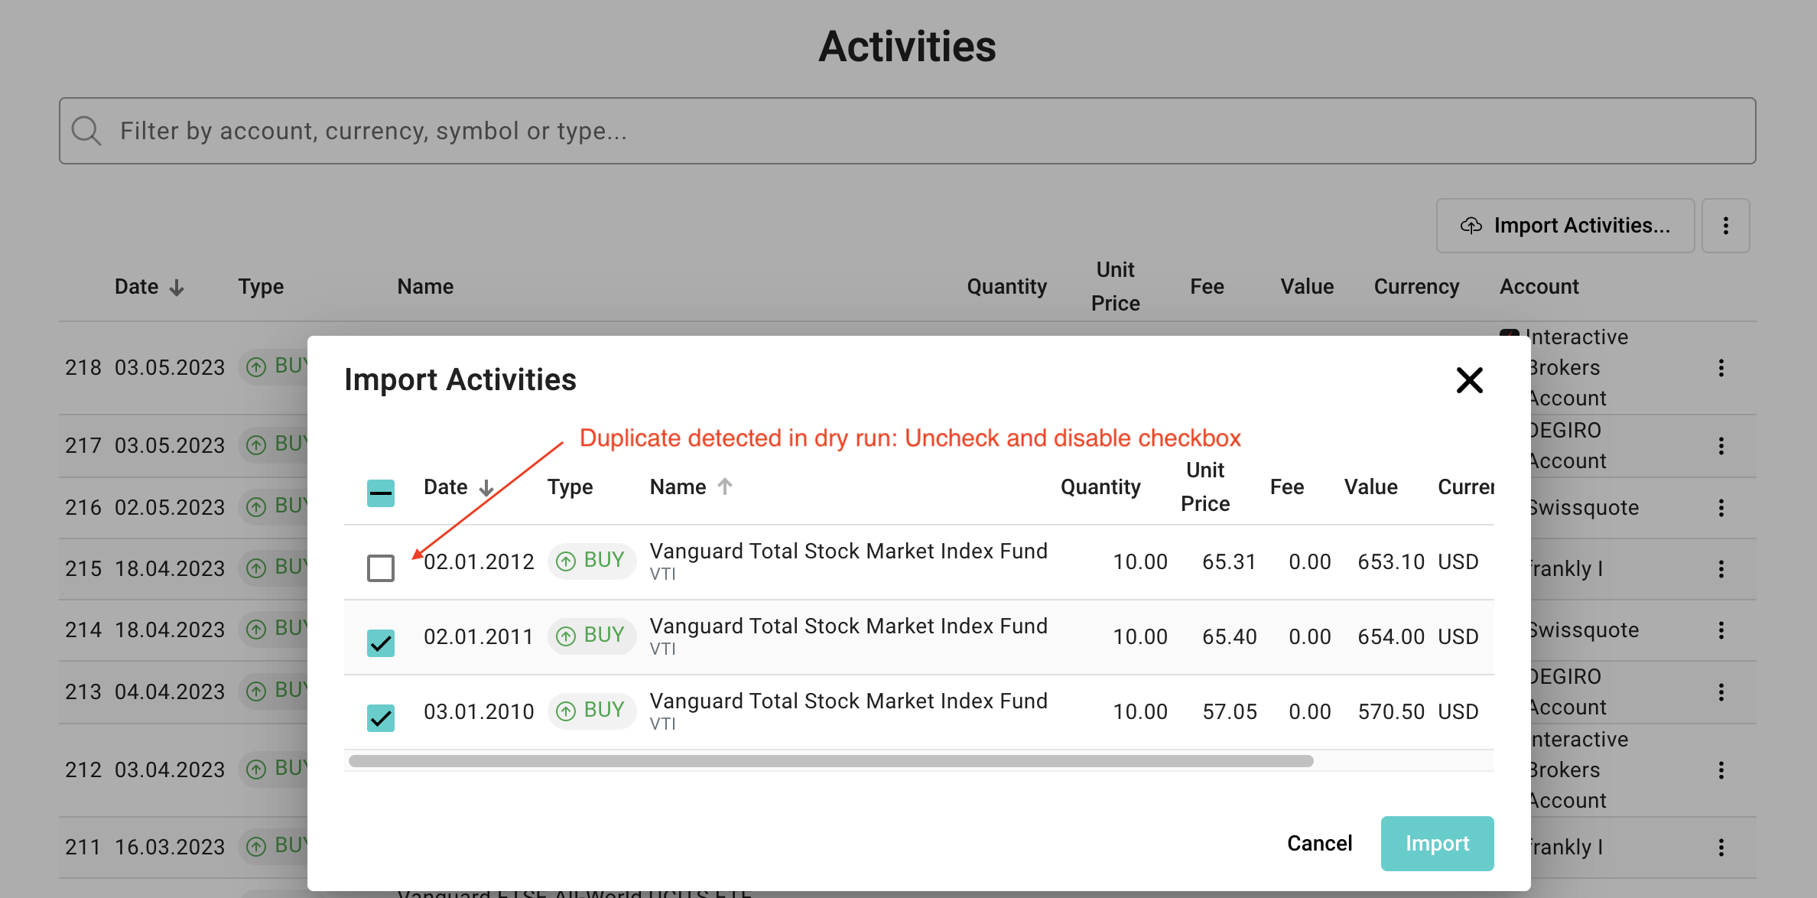Viewport: 1817px width, 898px height.
Task: Click the cloud upload icon on Import Activities
Action: point(1471,226)
